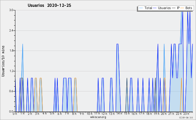This screenshot has width=196, height=120.
Task: Click the '14 h' x-axis label
Action: point(119,114)
